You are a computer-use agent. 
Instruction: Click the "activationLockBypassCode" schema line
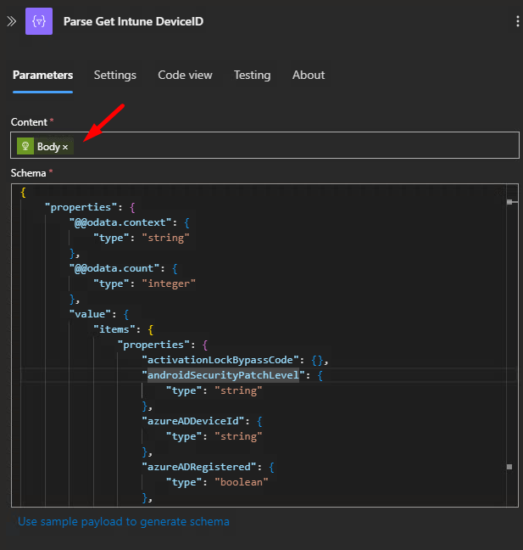(x=220, y=360)
